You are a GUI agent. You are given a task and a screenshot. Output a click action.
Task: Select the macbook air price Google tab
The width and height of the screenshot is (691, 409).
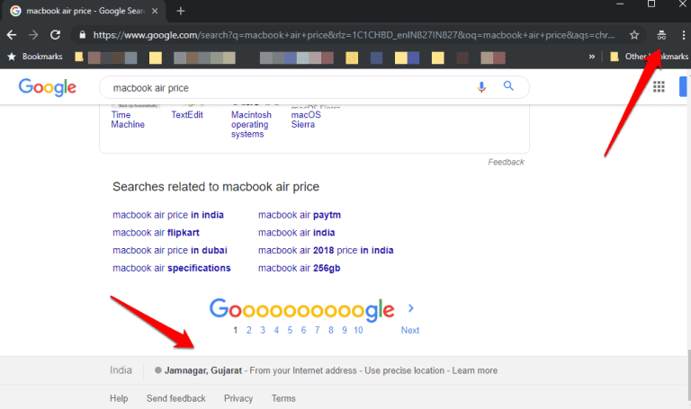click(84, 11)
